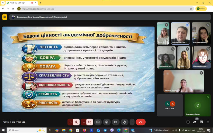Open the chat messages panel
The height and width of the screenshot is (133, 213).
tap(201, 122)
